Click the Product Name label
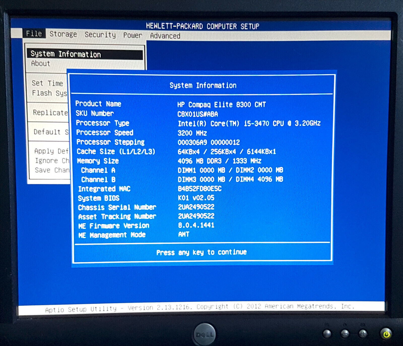 coord(98,104)
